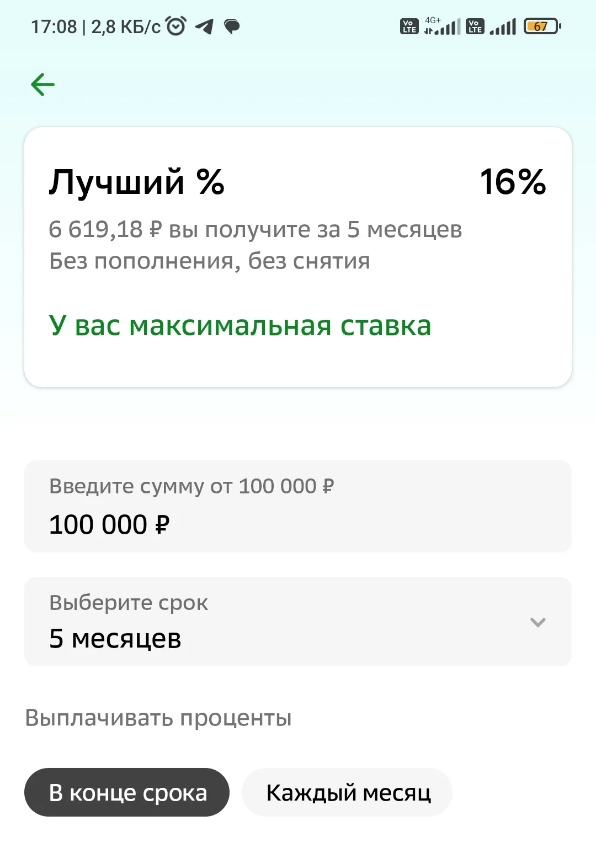Tap the alarm clock status icon
596x863 pixels.
tap(176, 26)
